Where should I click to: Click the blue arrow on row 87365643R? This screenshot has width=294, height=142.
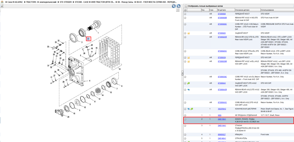pos(189,90)
